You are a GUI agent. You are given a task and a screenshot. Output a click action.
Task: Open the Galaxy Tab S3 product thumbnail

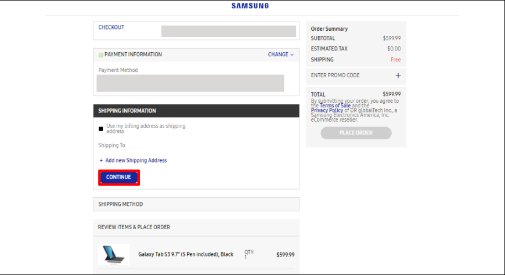(114, 254)
